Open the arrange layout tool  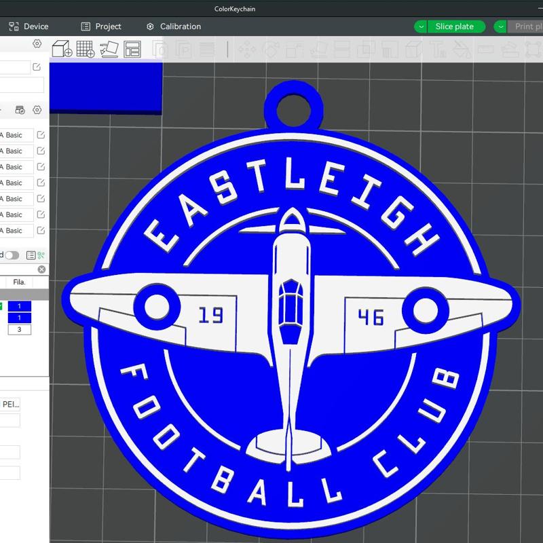click(x=133, y=48)
